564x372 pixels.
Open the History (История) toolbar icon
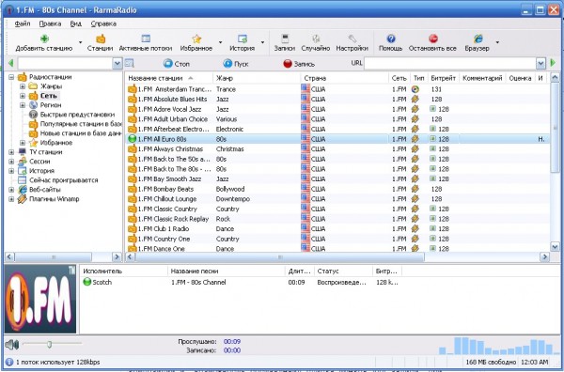243,39
